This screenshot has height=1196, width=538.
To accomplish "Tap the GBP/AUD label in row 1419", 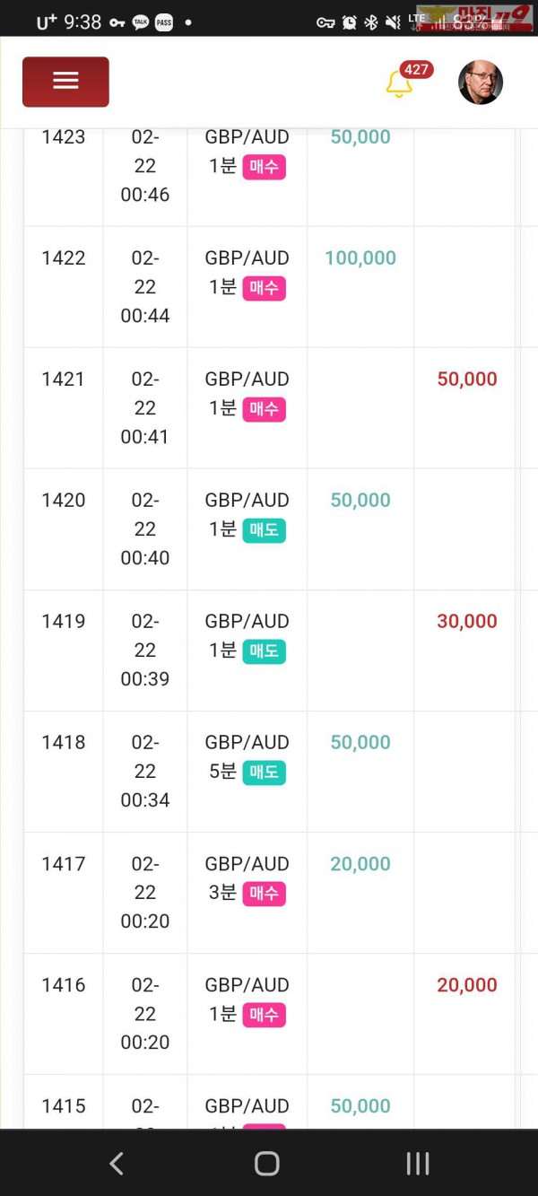I will [247, 622].
